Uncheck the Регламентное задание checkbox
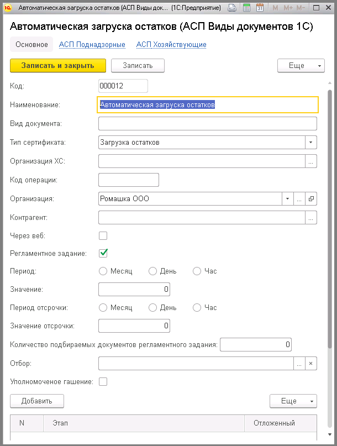 pos(103,253)
